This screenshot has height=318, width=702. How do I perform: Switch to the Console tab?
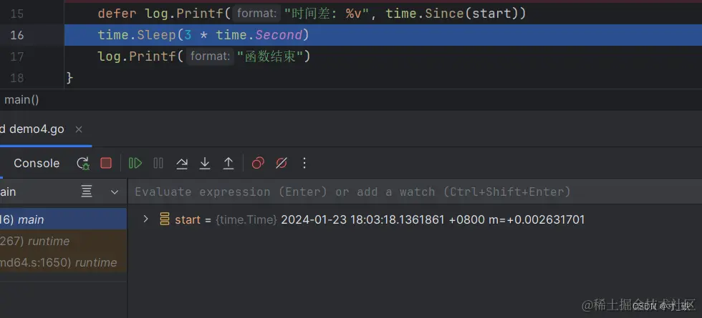pyautogui.click(x=37, y=164)
